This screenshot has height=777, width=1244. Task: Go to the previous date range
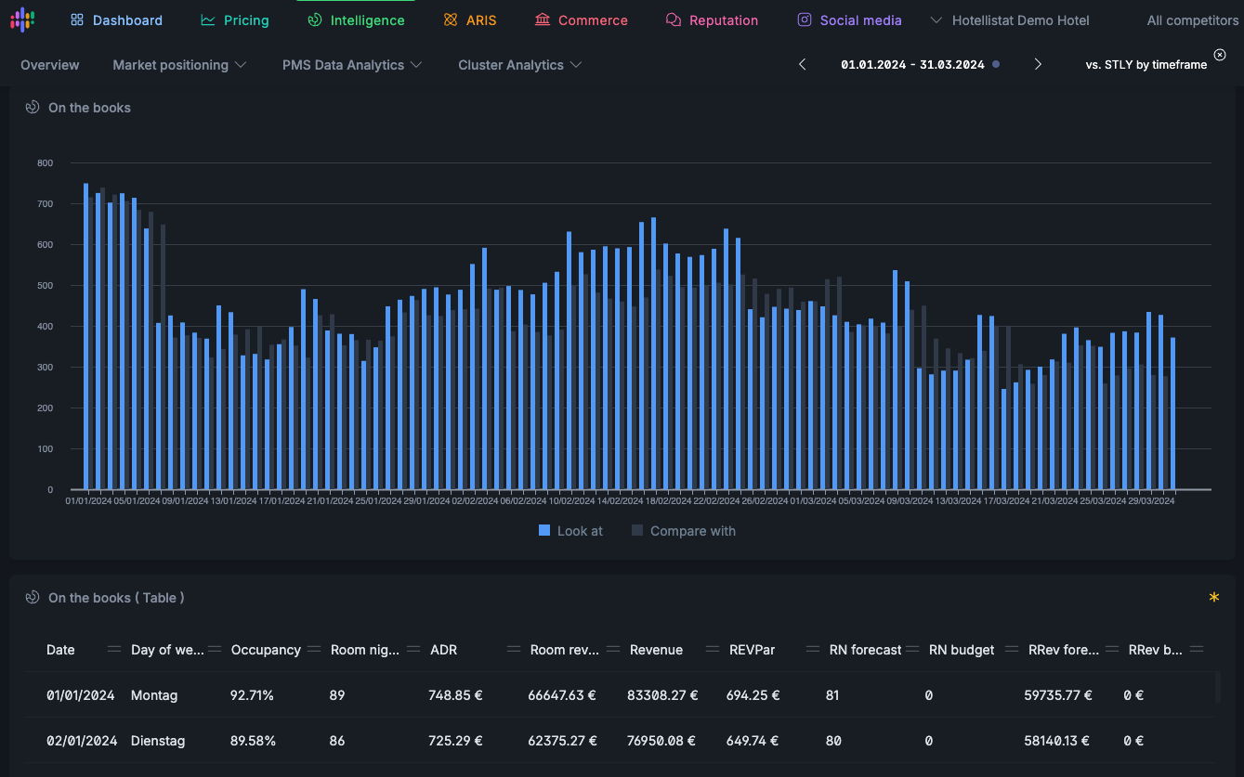(x=803, y=64)
